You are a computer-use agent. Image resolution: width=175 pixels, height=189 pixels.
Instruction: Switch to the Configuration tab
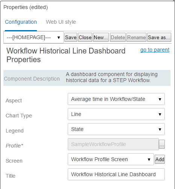[x=21, y=22]
